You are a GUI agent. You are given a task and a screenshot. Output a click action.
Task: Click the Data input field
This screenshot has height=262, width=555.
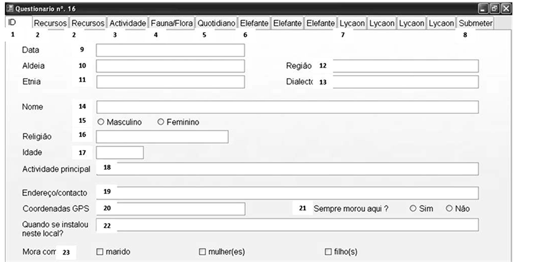pos(170,50)
